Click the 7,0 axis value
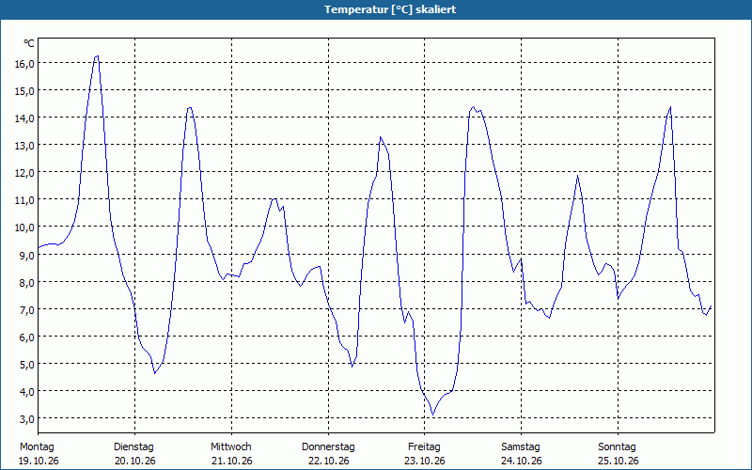 (27, 309)
